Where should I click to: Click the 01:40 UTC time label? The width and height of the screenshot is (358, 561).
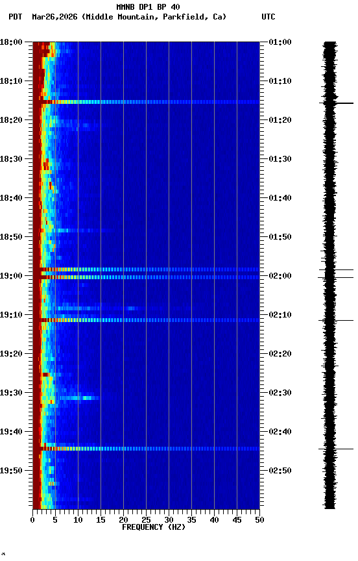(x=280, y=198)
